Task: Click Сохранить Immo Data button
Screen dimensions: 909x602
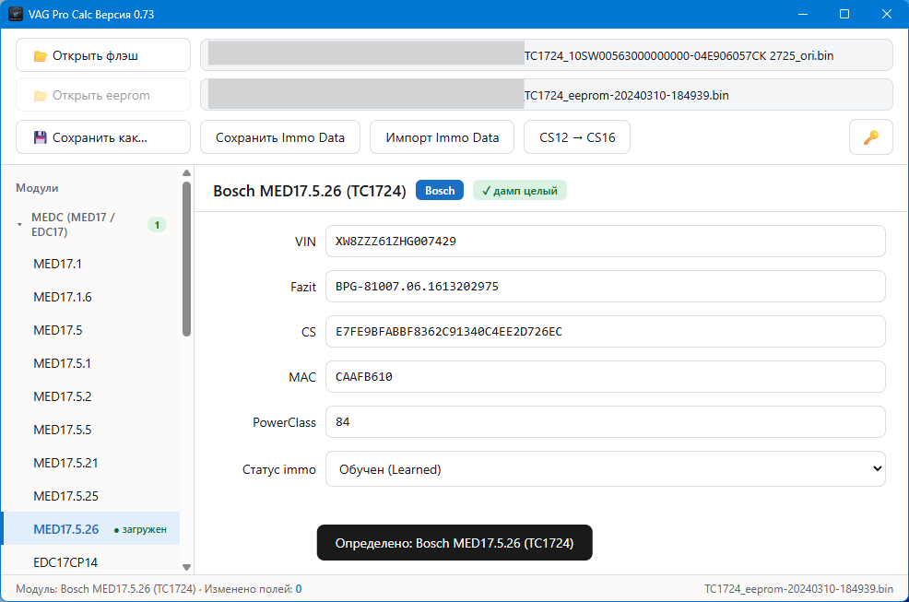Action: pyautogui.click(x=280, y=137)
